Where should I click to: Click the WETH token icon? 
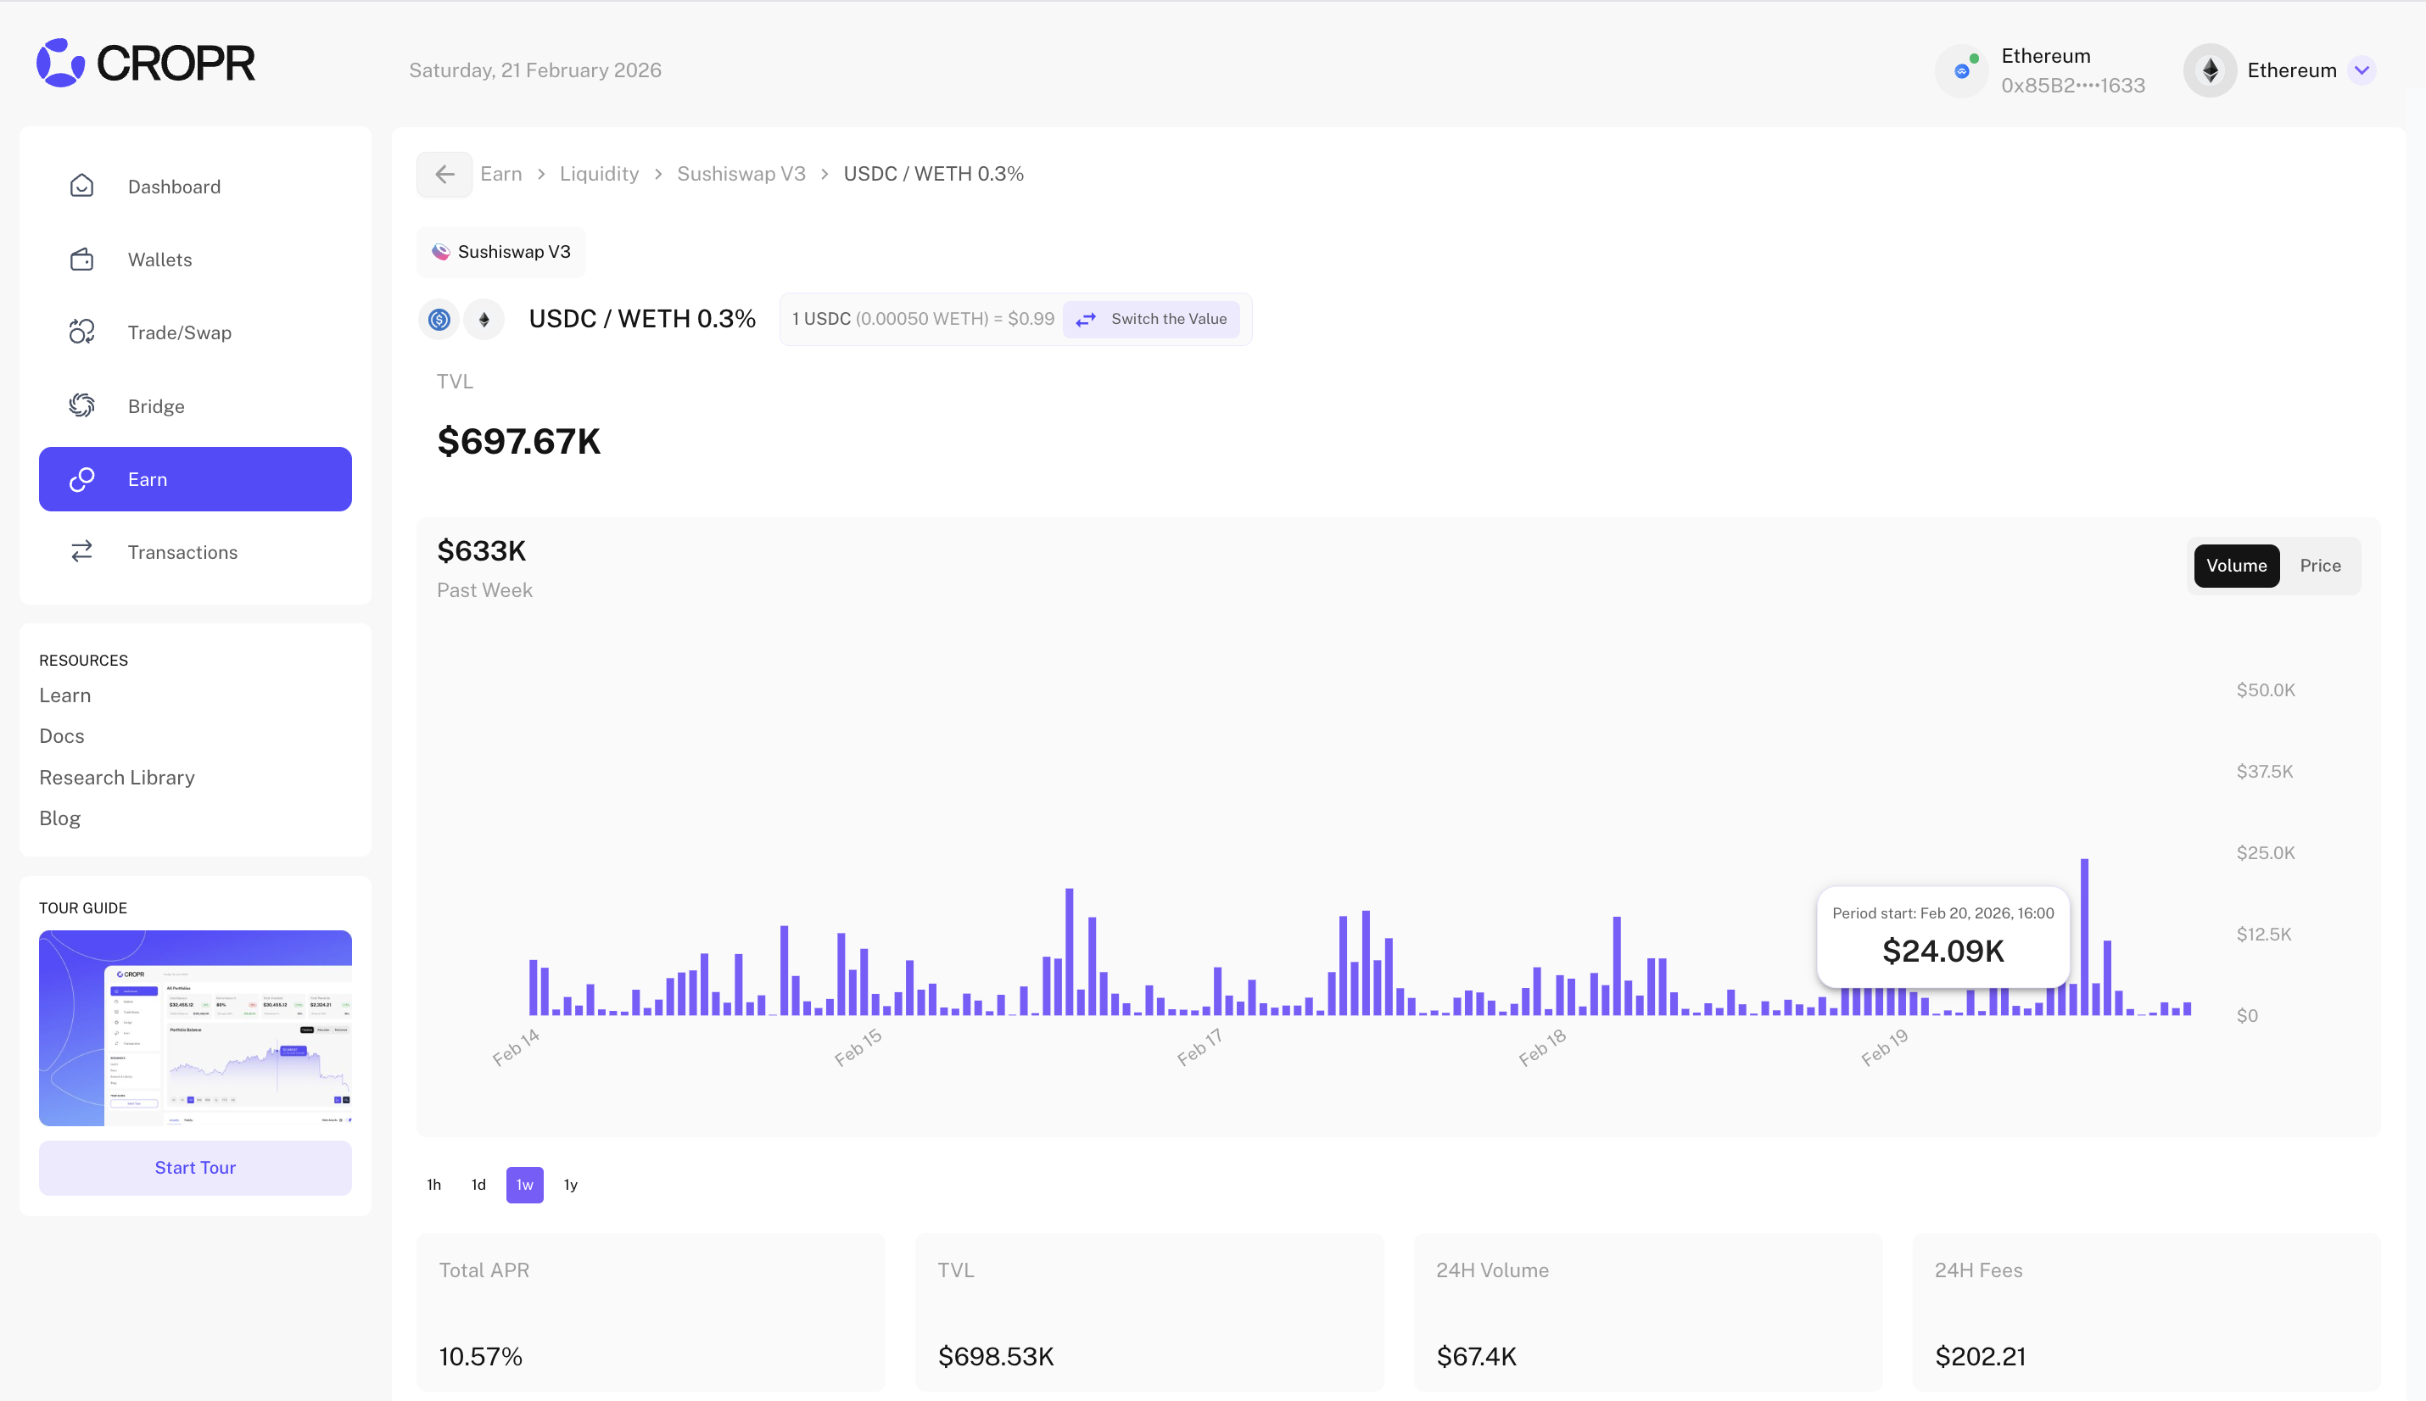(484, 320)
